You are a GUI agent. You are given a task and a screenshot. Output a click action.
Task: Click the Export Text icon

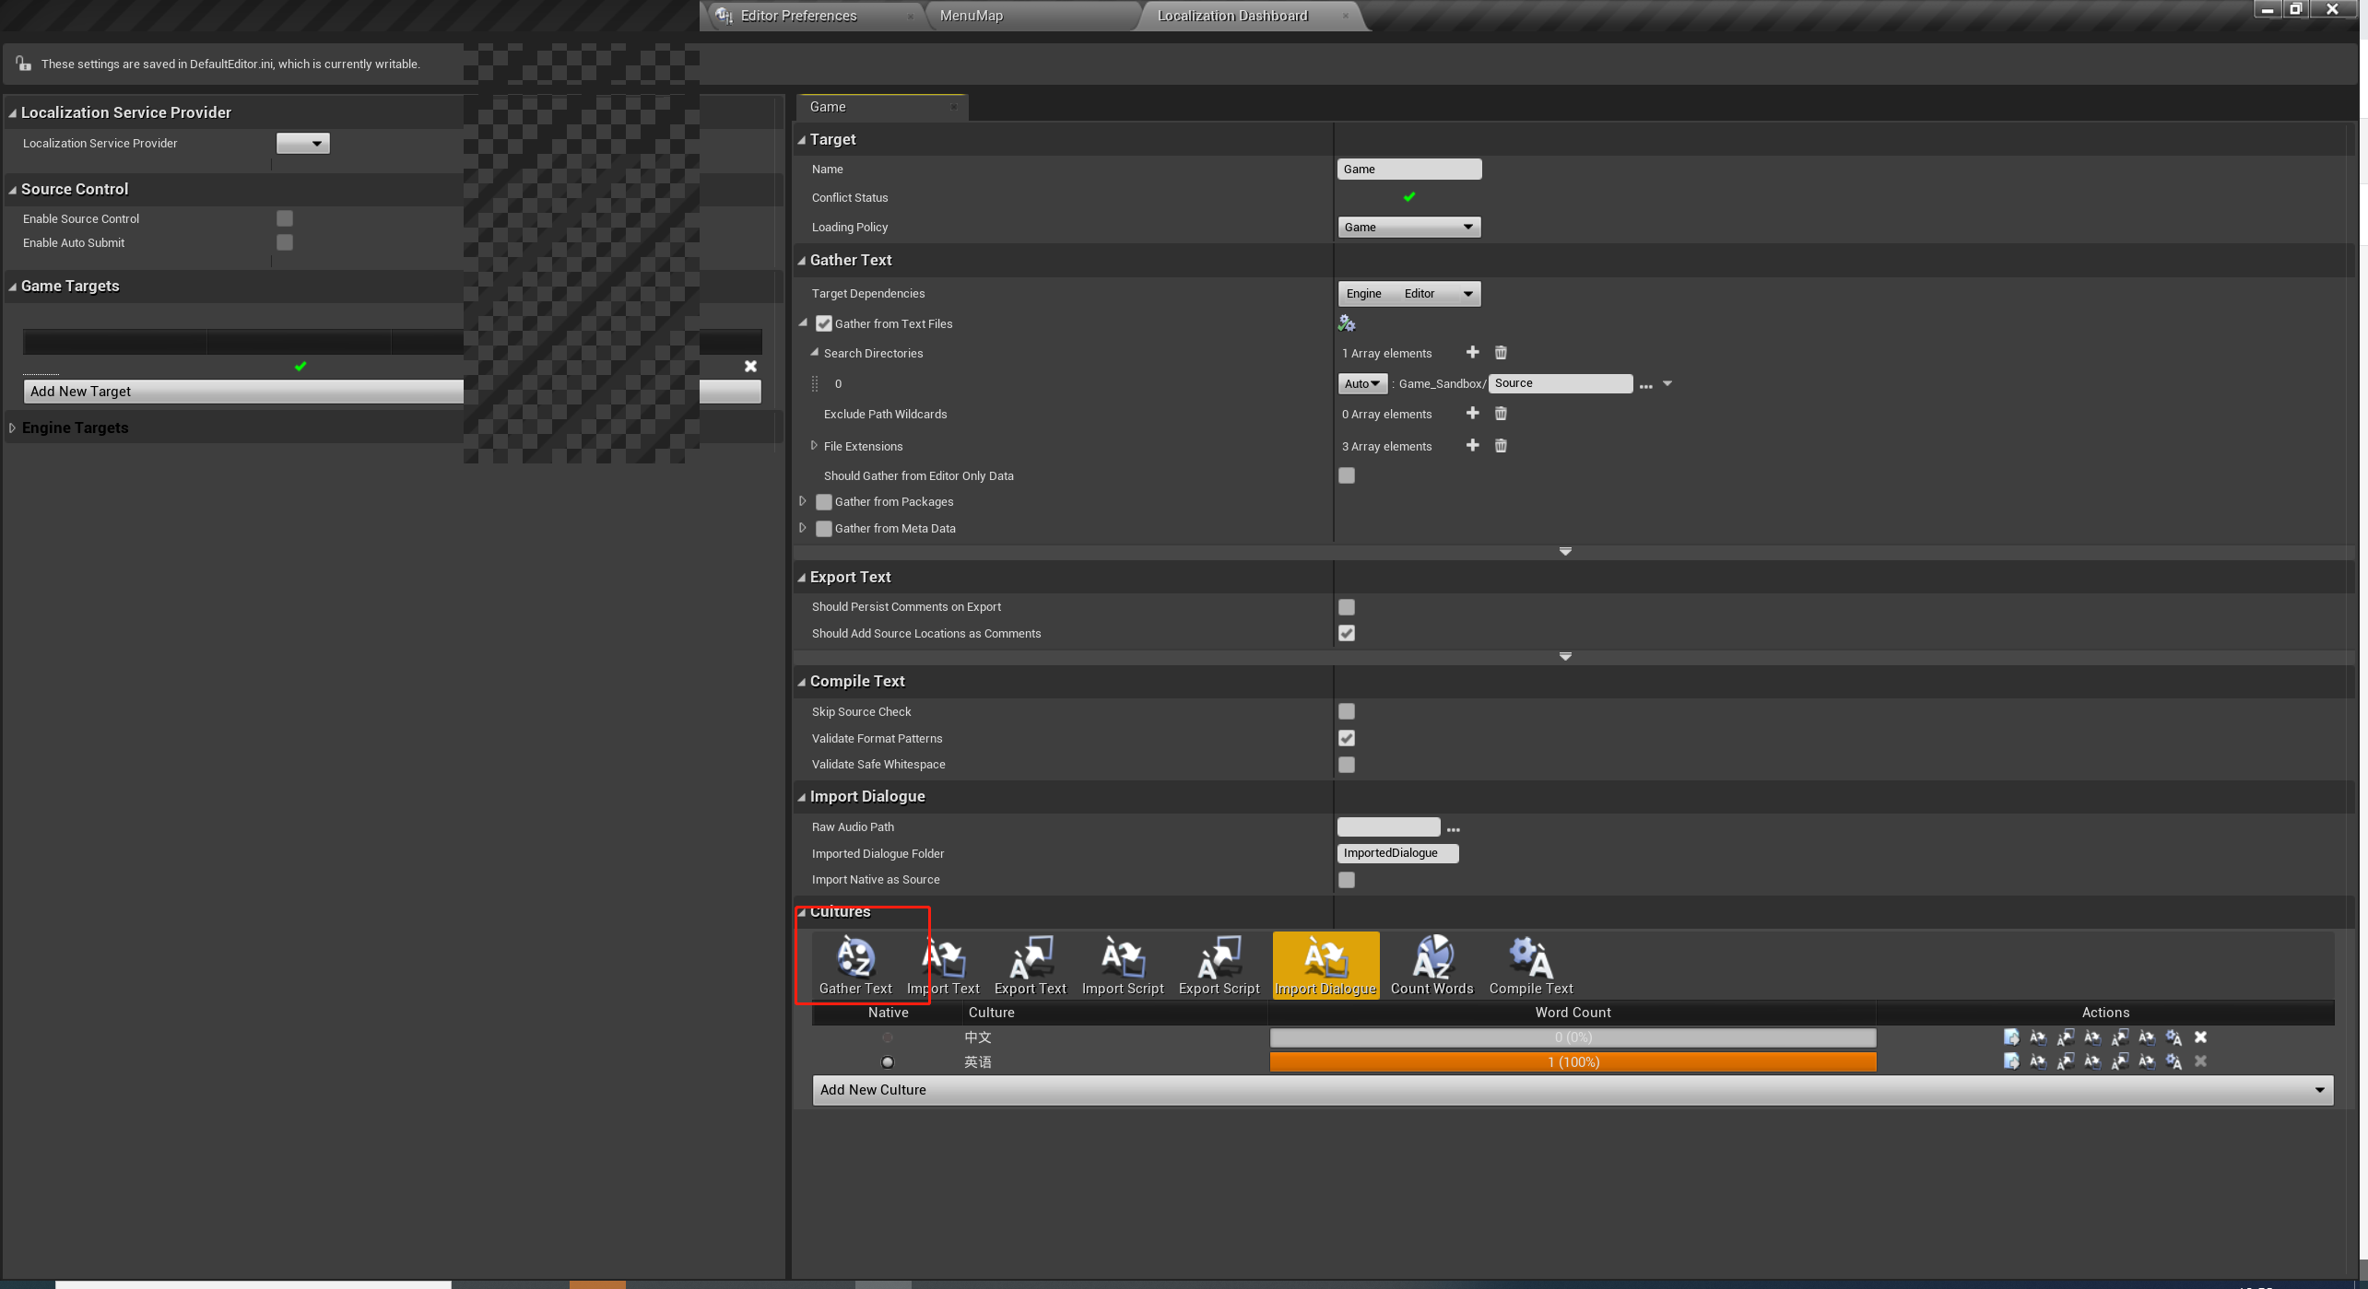pos(1030,963)
